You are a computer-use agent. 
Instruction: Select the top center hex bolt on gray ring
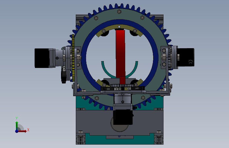(x=119, y=12)
